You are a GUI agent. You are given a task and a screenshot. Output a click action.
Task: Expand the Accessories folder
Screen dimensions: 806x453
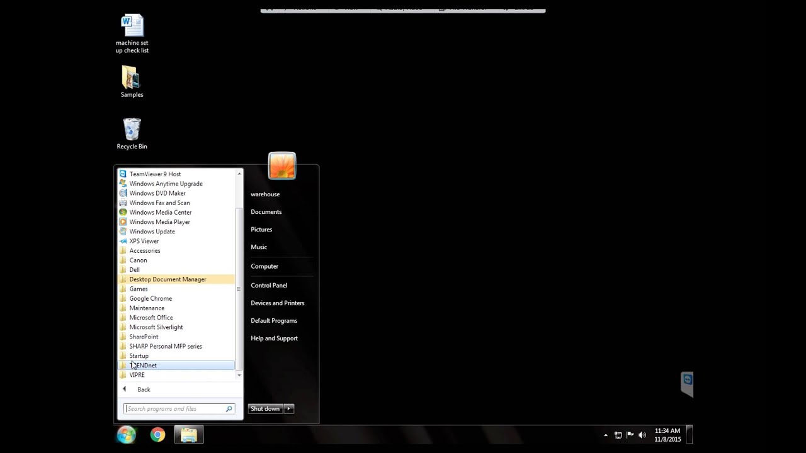pyautogui.click(x=176, y=250)
